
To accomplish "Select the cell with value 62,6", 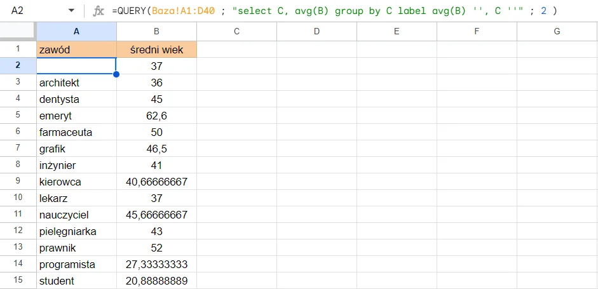I will click(156, 116).
